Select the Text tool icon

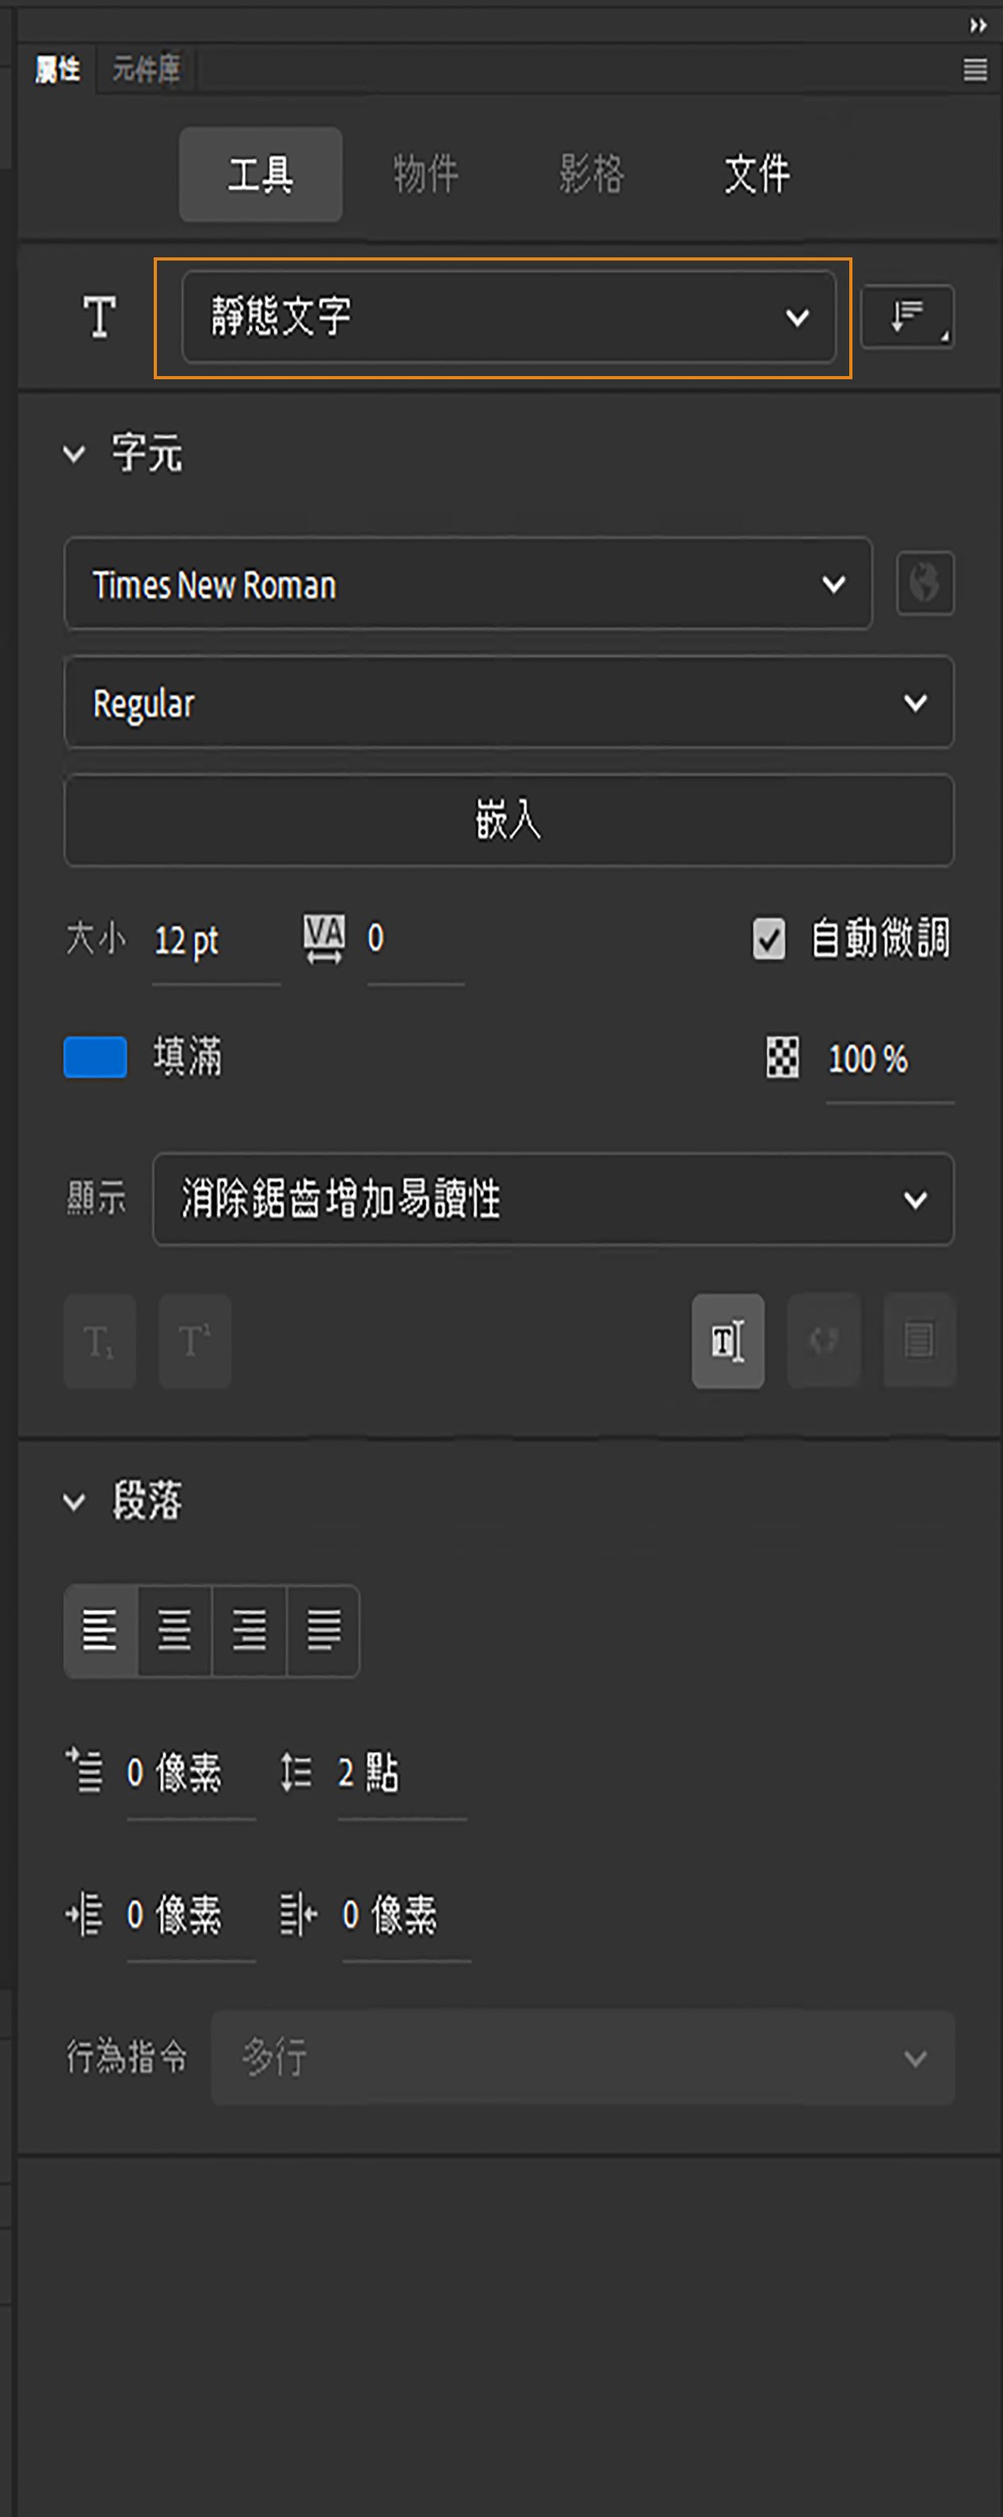(99, 315)
